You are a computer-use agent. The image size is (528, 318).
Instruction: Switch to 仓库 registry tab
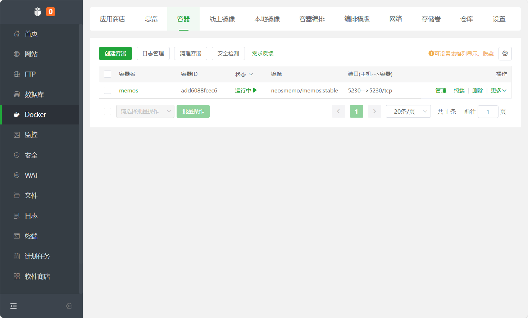tap(467, 19)
